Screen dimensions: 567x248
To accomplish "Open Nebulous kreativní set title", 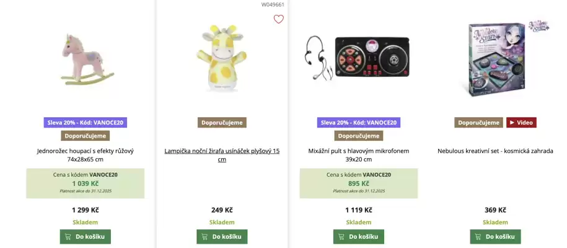I will [495, 151].
